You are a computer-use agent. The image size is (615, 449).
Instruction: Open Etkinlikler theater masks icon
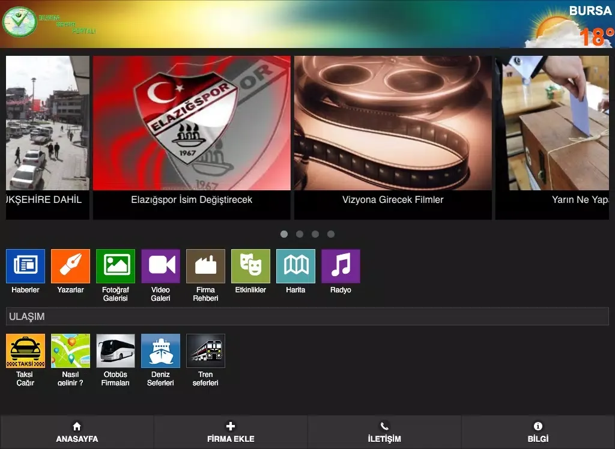coord(250,266)
